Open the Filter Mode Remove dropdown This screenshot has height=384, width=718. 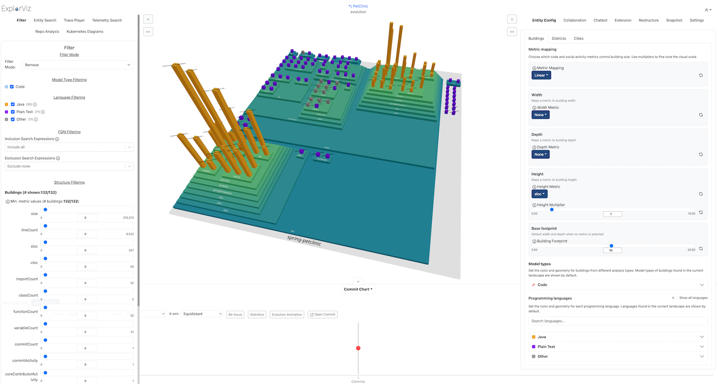tap(78, 65)
